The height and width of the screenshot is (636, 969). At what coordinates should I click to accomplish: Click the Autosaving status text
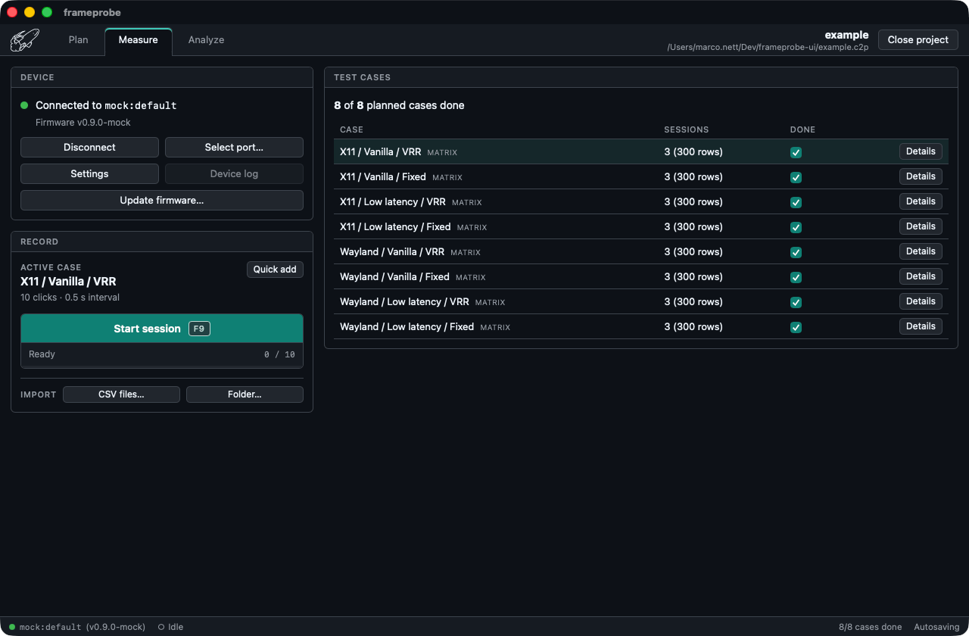point(936,627)
